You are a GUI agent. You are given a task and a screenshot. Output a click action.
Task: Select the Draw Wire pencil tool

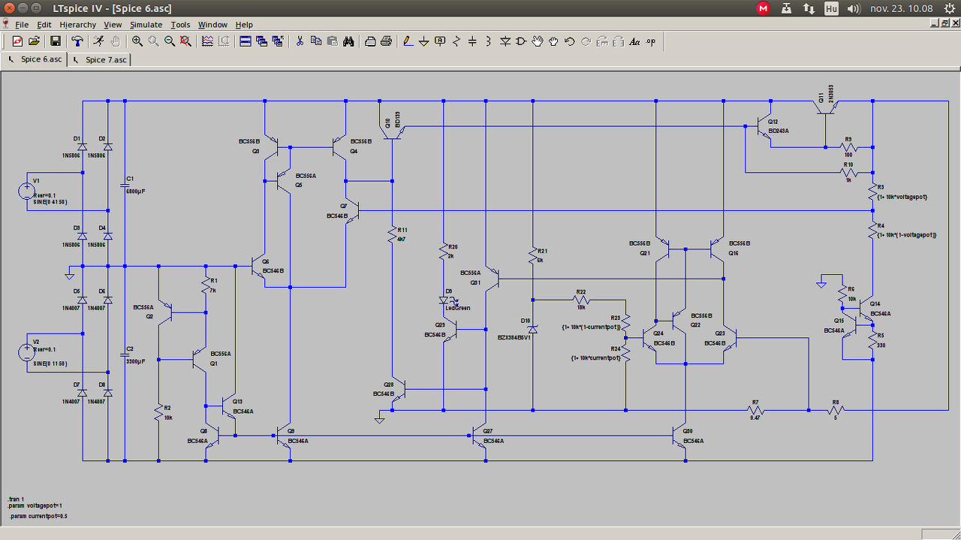point(408,41)
